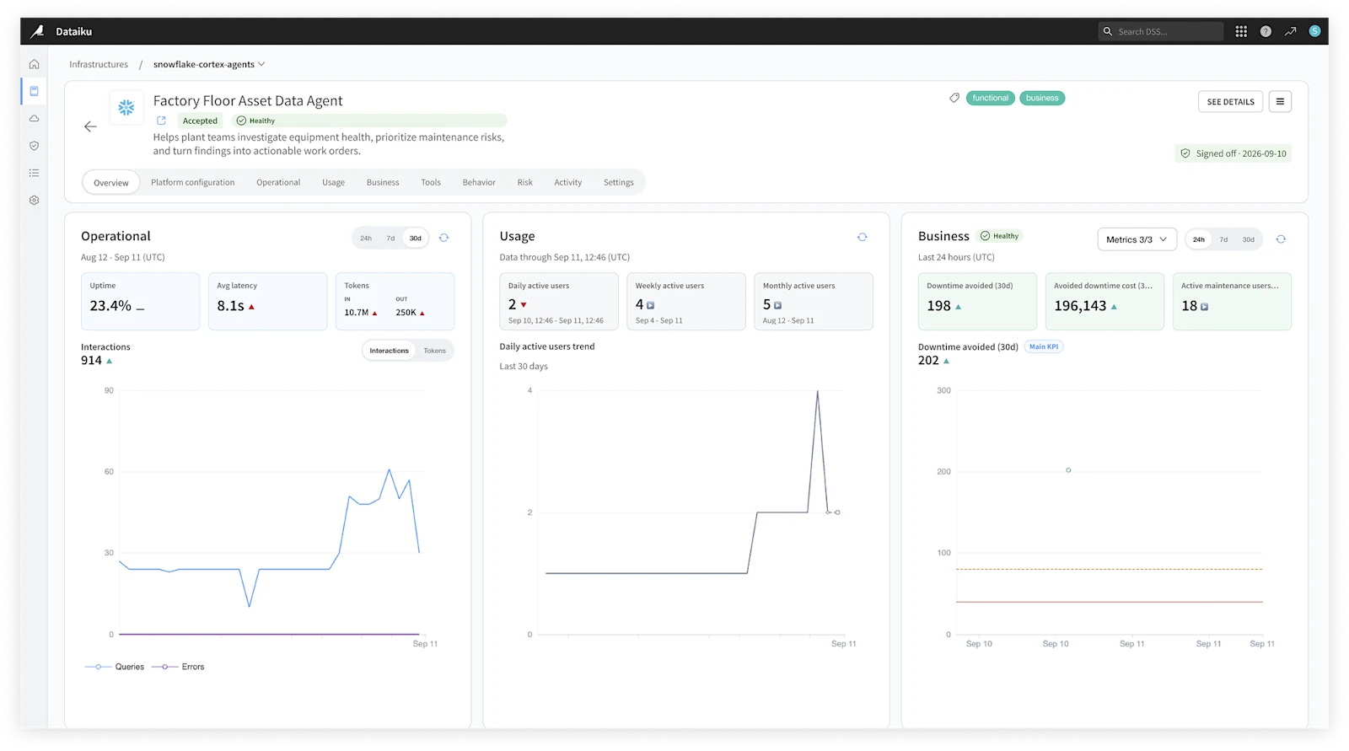Expand the snowflake-cortex-agents breadcrumb dropdown
Viewport: 1349px width, 751px height.
click(x=209, y=64)
